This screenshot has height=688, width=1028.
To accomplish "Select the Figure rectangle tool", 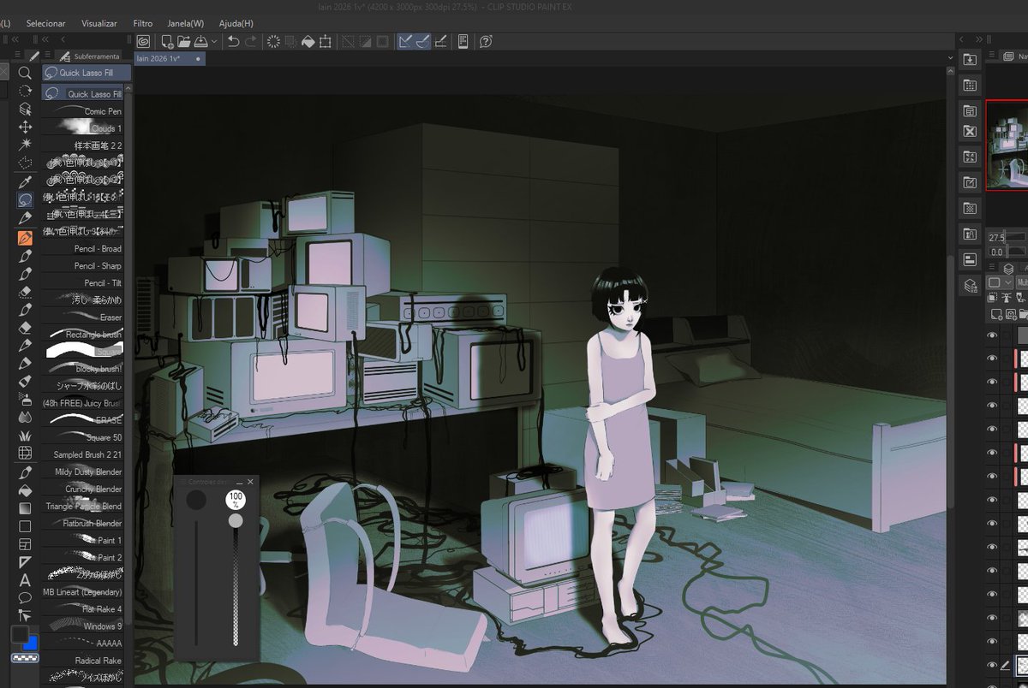I will click(25, 526).
